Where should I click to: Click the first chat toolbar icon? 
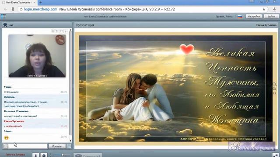click(x=53, y=31)
